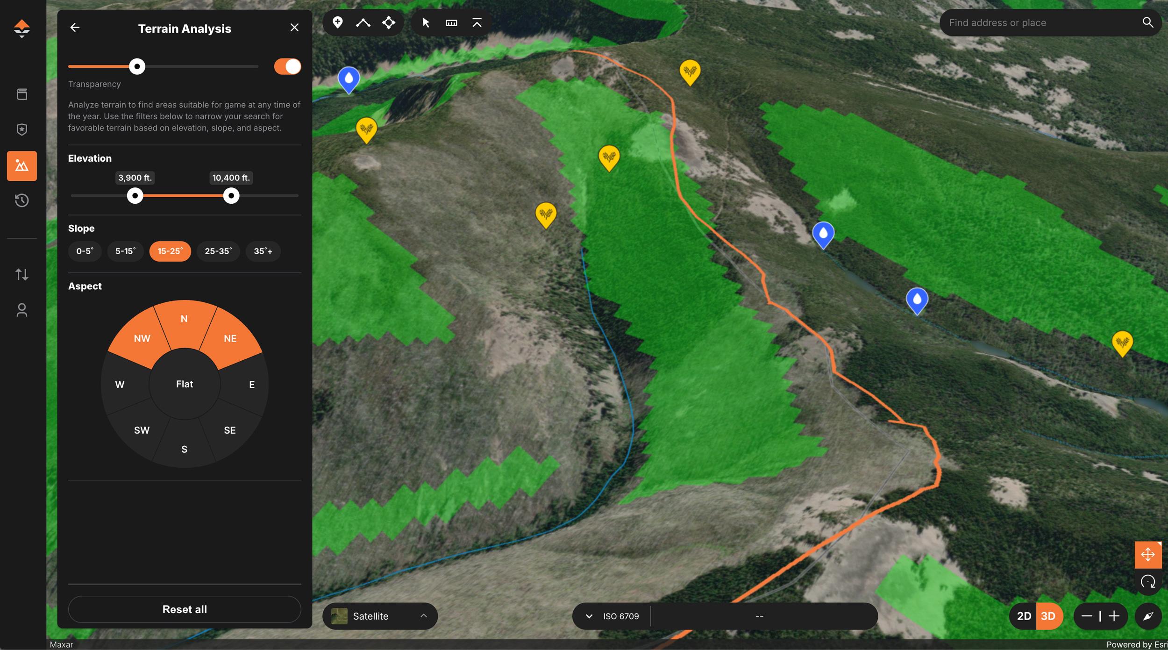Click the terrain analysis home/back icon
The height and width of the screenshot is (650, 1168).
[x=74, y=28]
